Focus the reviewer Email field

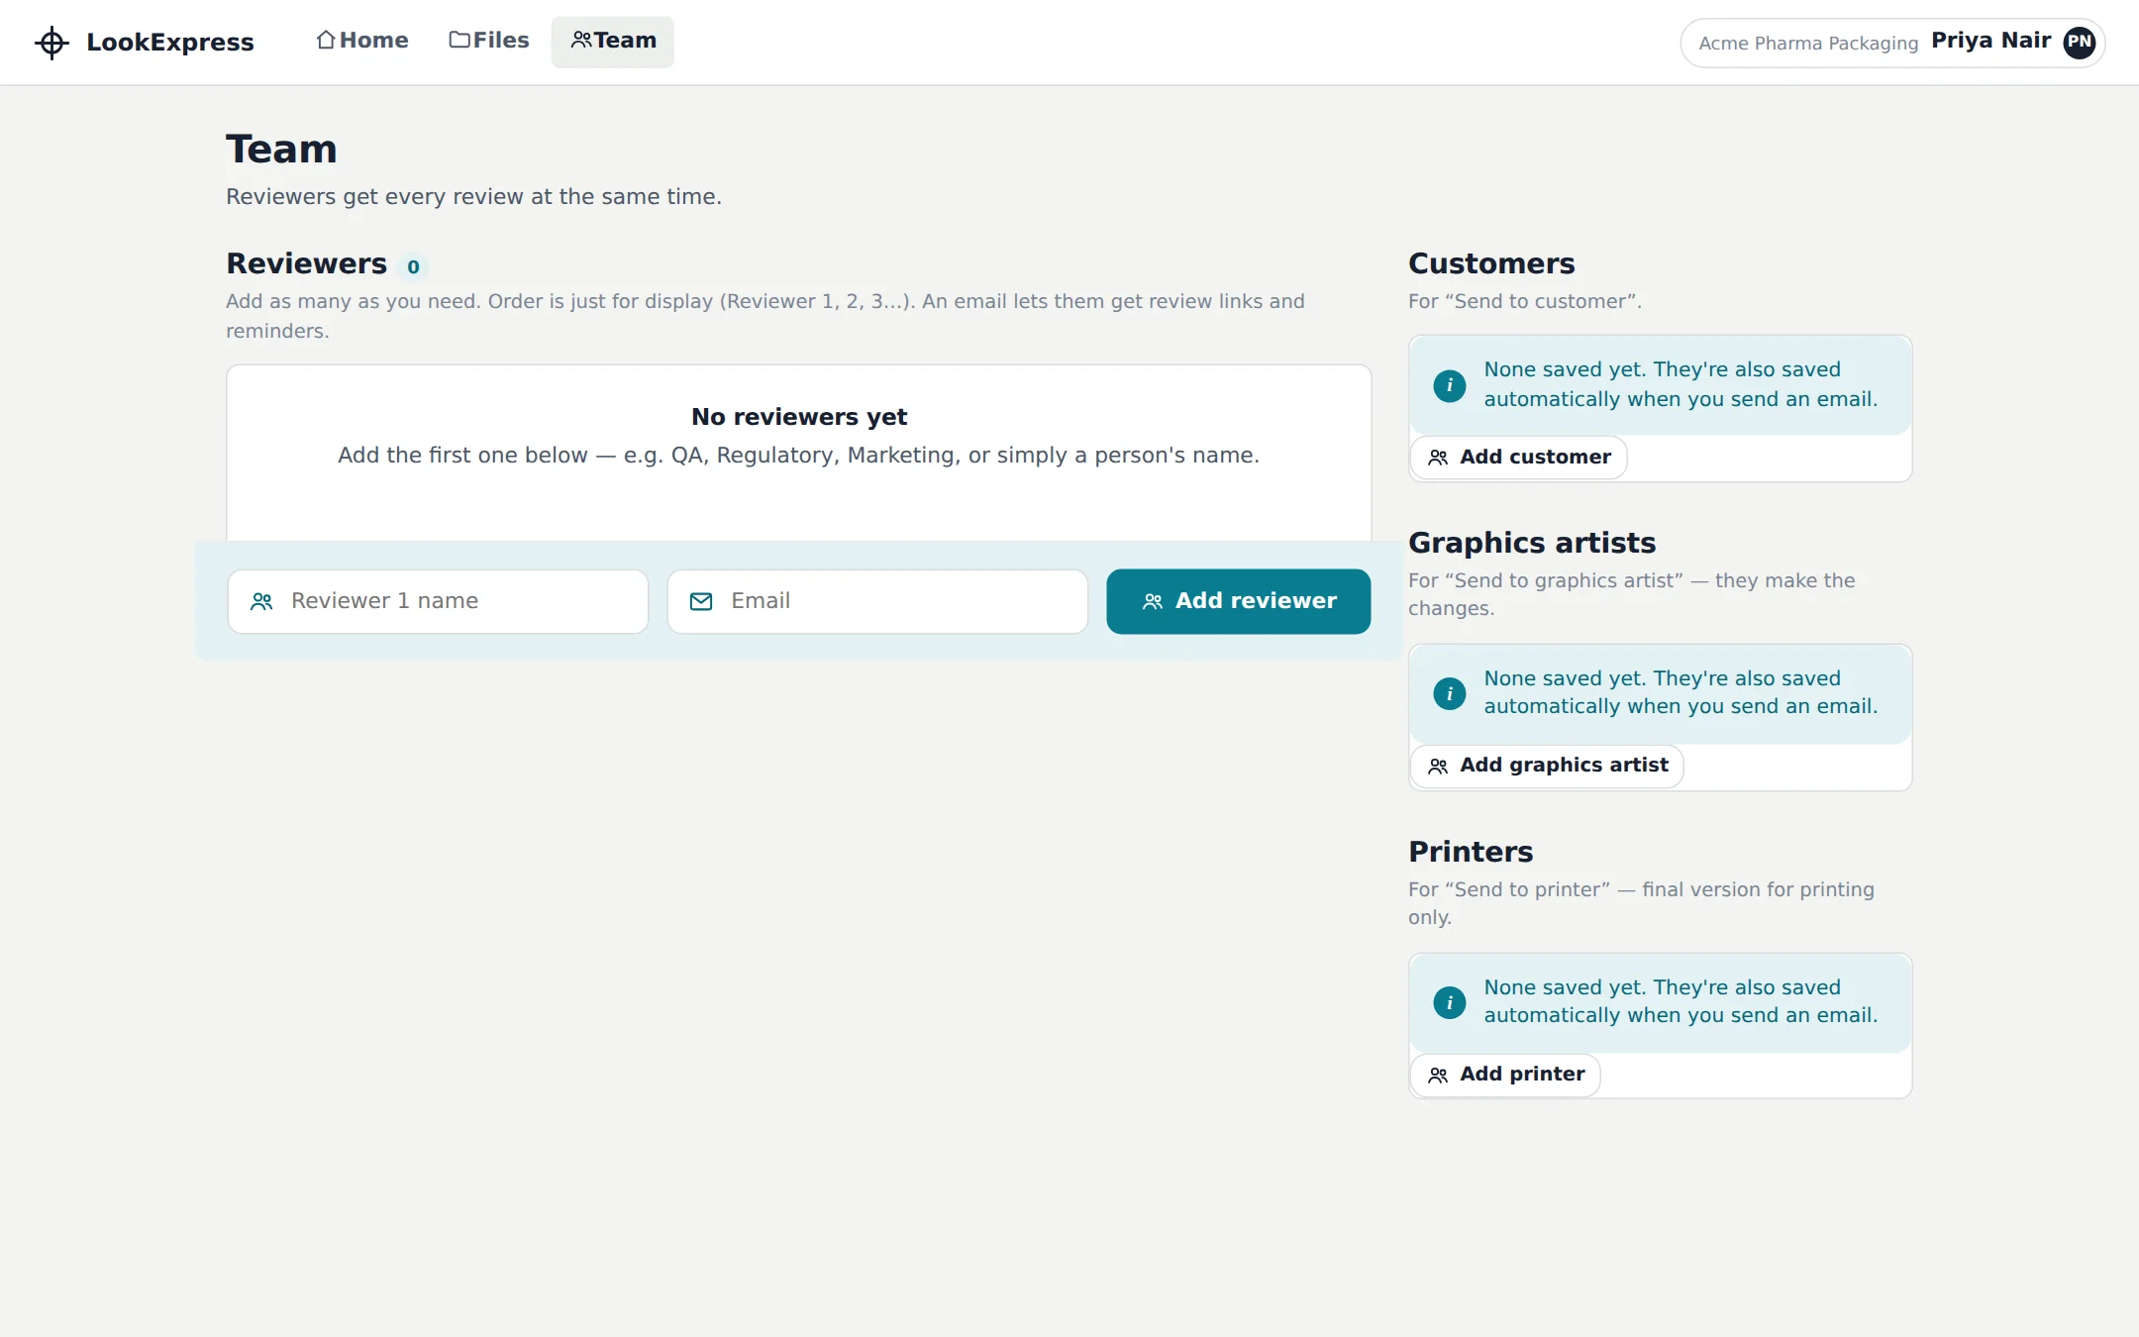pyautogui.click(x=877, y=601)
